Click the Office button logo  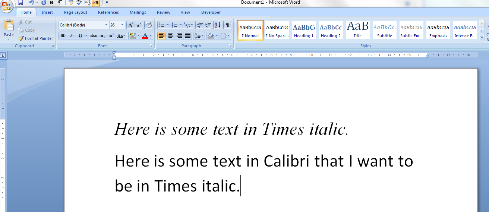click(7, 6)
